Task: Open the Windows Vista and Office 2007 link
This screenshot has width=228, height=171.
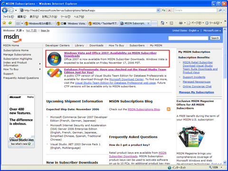Action: [110, 55]
